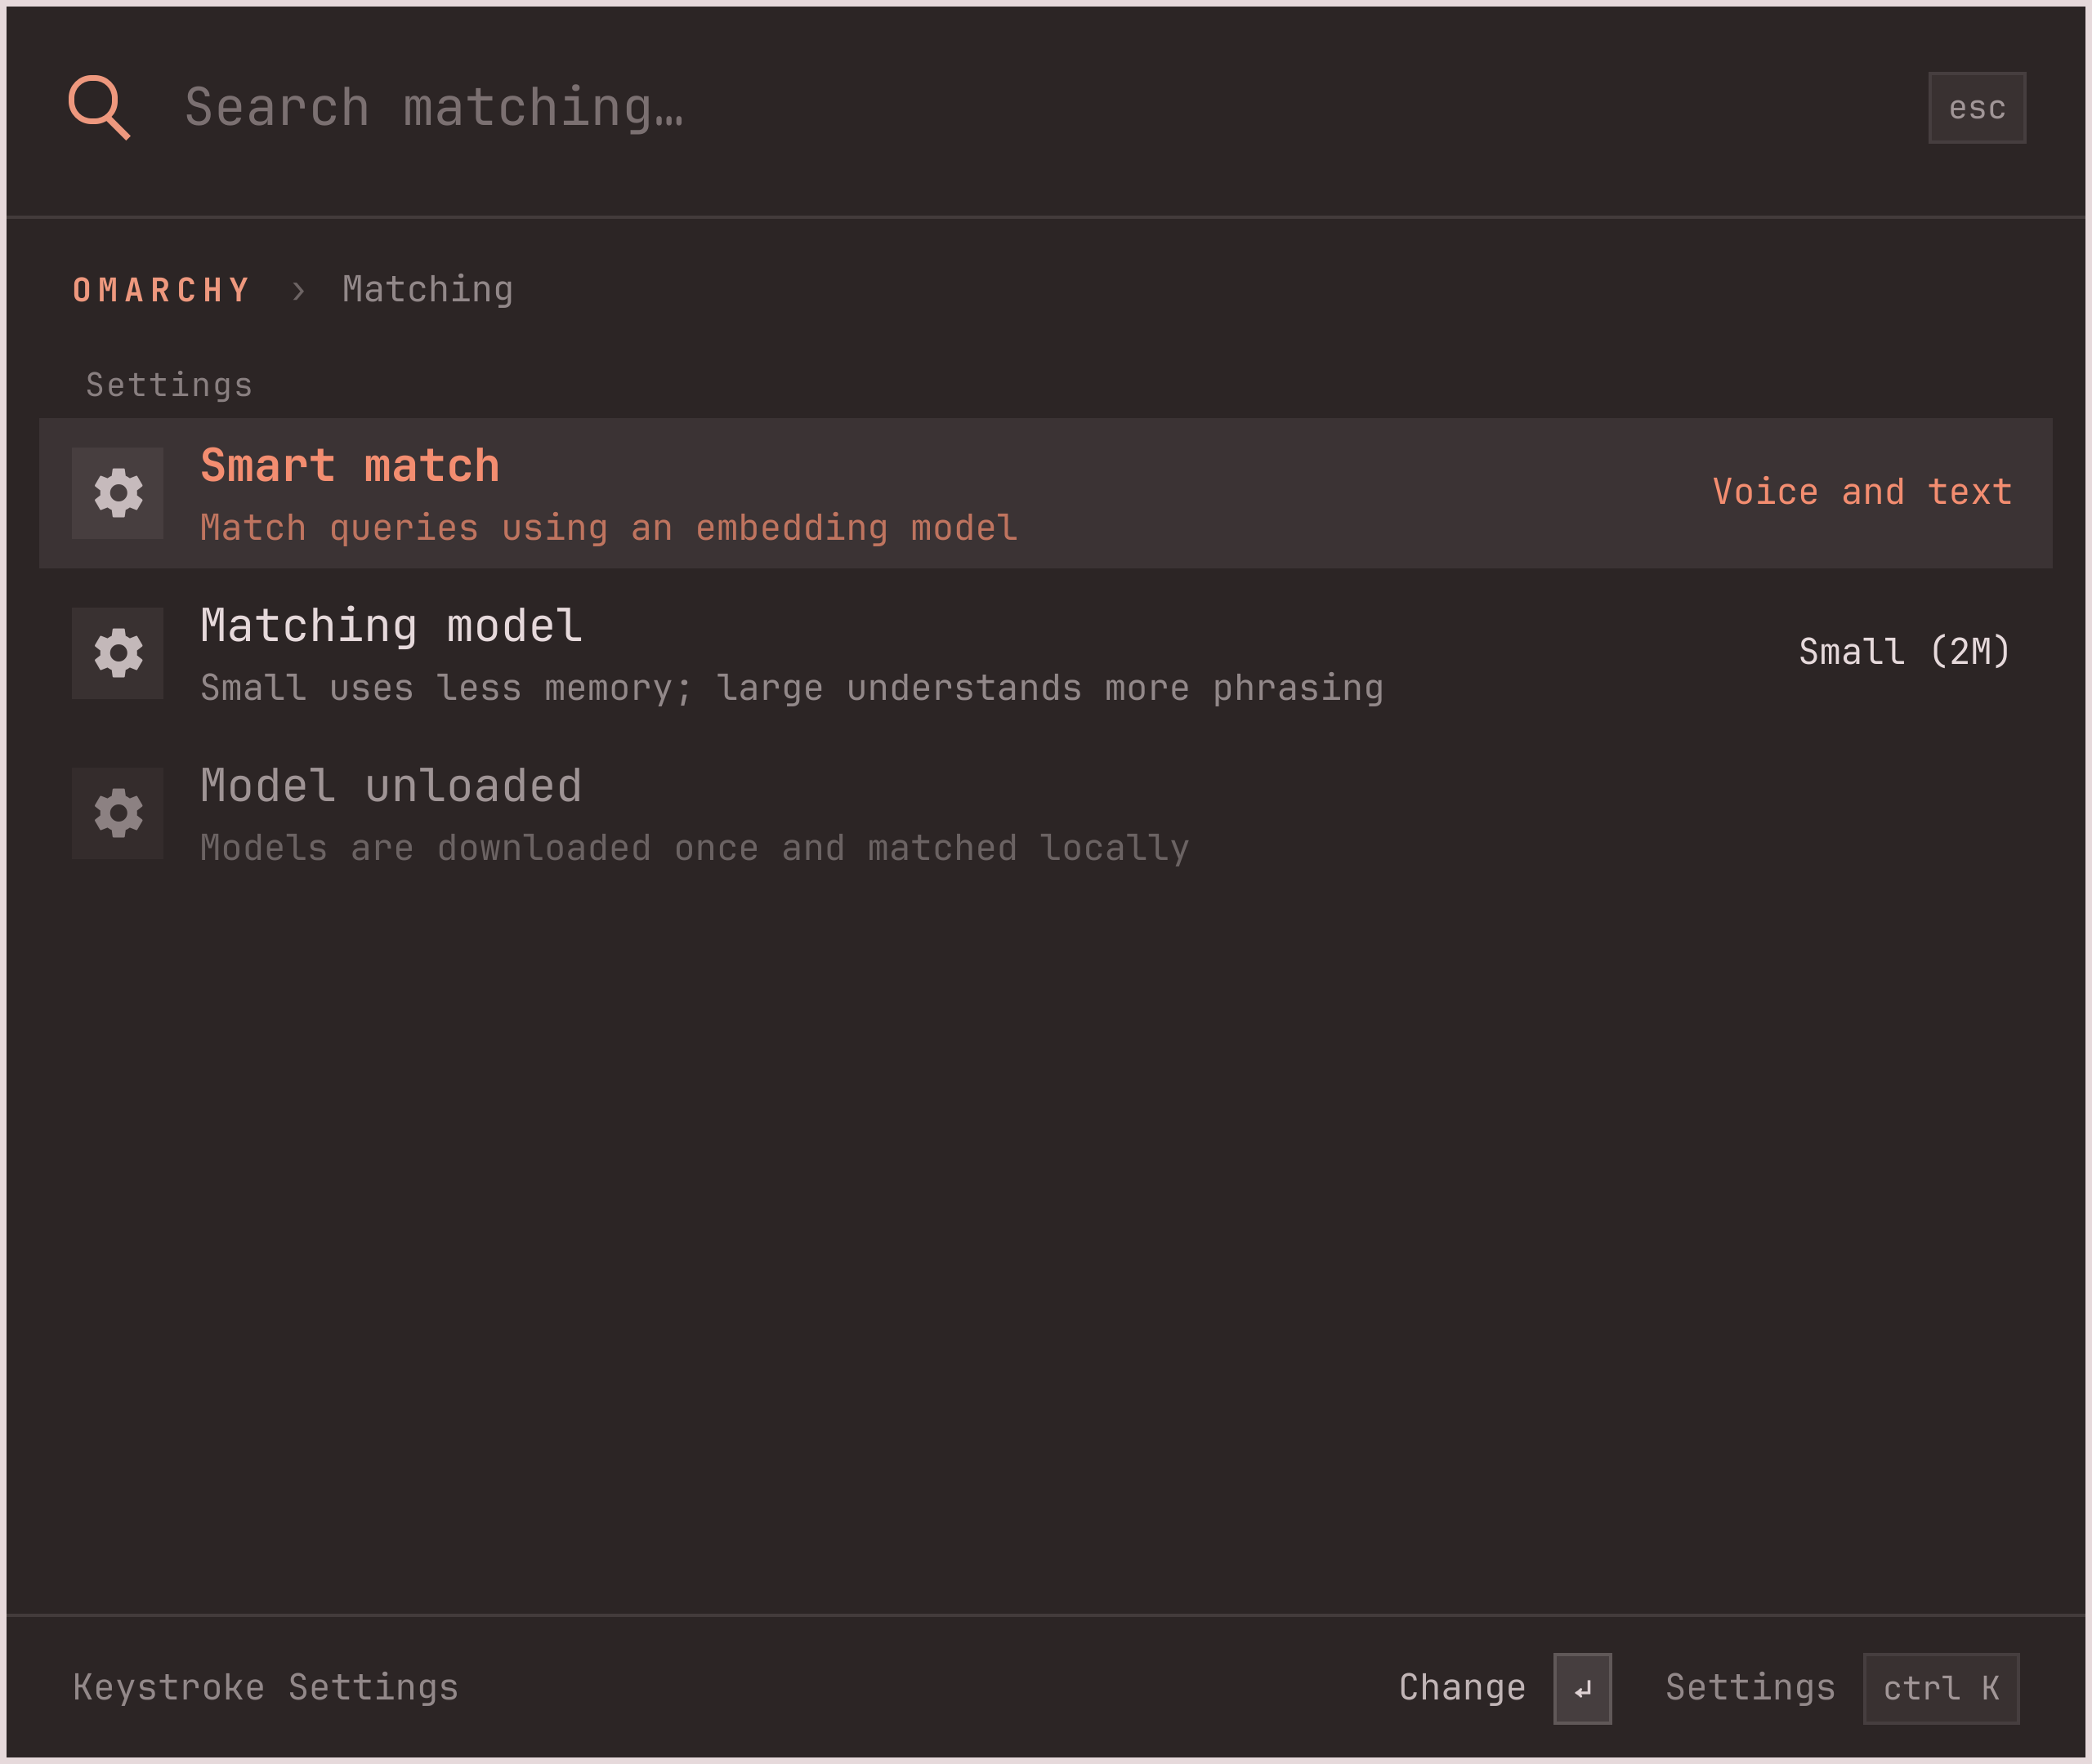Viewport: 2092px width, 1764px height.
Task: Click the ctrl K shortcut badge
Action: tap(1941, 1689)
